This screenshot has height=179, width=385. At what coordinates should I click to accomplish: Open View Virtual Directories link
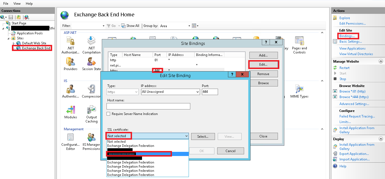click(356, 54)
